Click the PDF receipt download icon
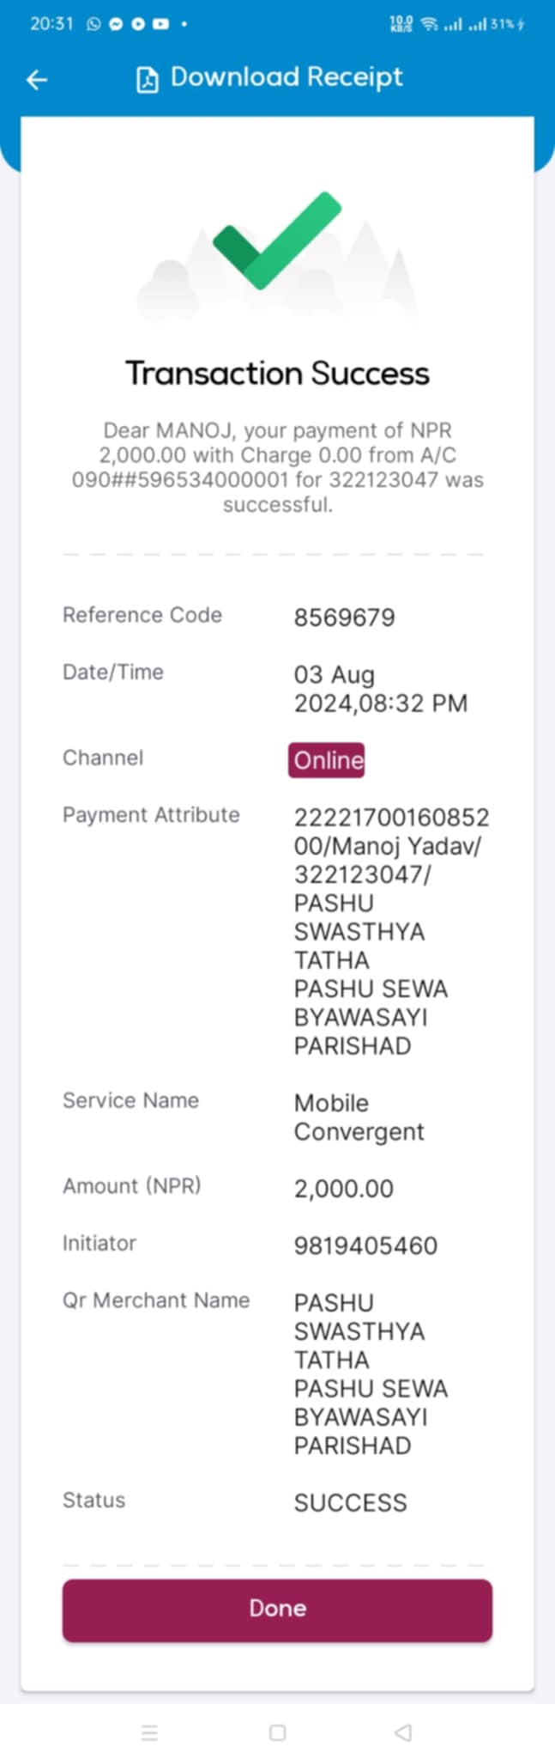 pyautogui.click(x=148, y=80)
